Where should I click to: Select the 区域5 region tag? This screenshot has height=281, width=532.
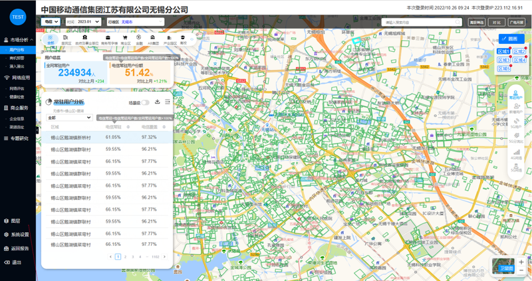(x=503, y=69)
